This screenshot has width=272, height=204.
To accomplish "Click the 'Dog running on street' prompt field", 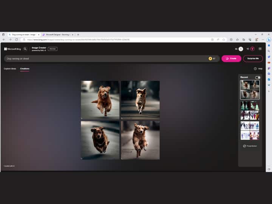I will 106,59.
